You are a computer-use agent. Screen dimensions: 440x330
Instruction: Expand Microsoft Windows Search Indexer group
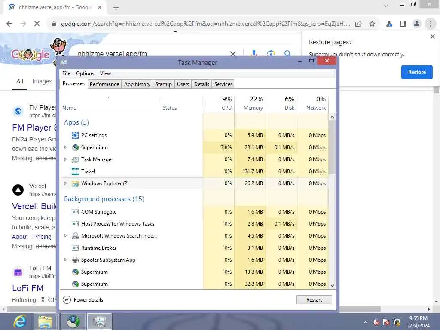coord(65,236)
